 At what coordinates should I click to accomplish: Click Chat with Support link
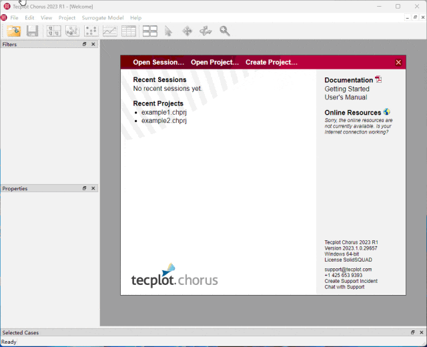coord(344,287)
